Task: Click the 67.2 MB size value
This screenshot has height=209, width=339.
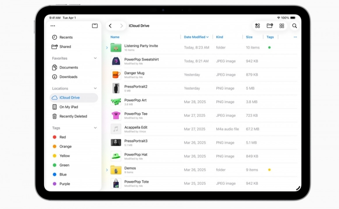Action: coord(252,129)
